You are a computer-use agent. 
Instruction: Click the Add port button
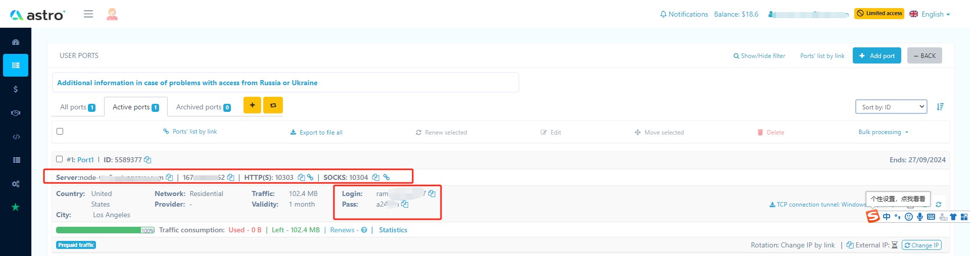click(x=877, y=55)
